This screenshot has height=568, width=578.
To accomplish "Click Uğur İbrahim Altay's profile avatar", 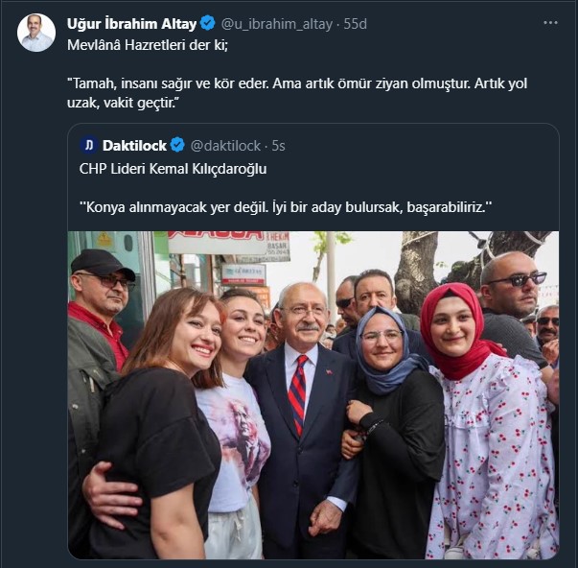I will (x=36, y=33).
